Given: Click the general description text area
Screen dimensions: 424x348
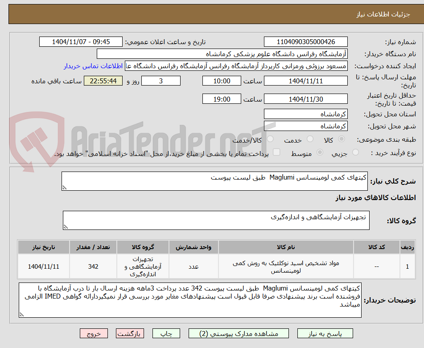Looking at the screenshot, I should (x=214, y=181).
